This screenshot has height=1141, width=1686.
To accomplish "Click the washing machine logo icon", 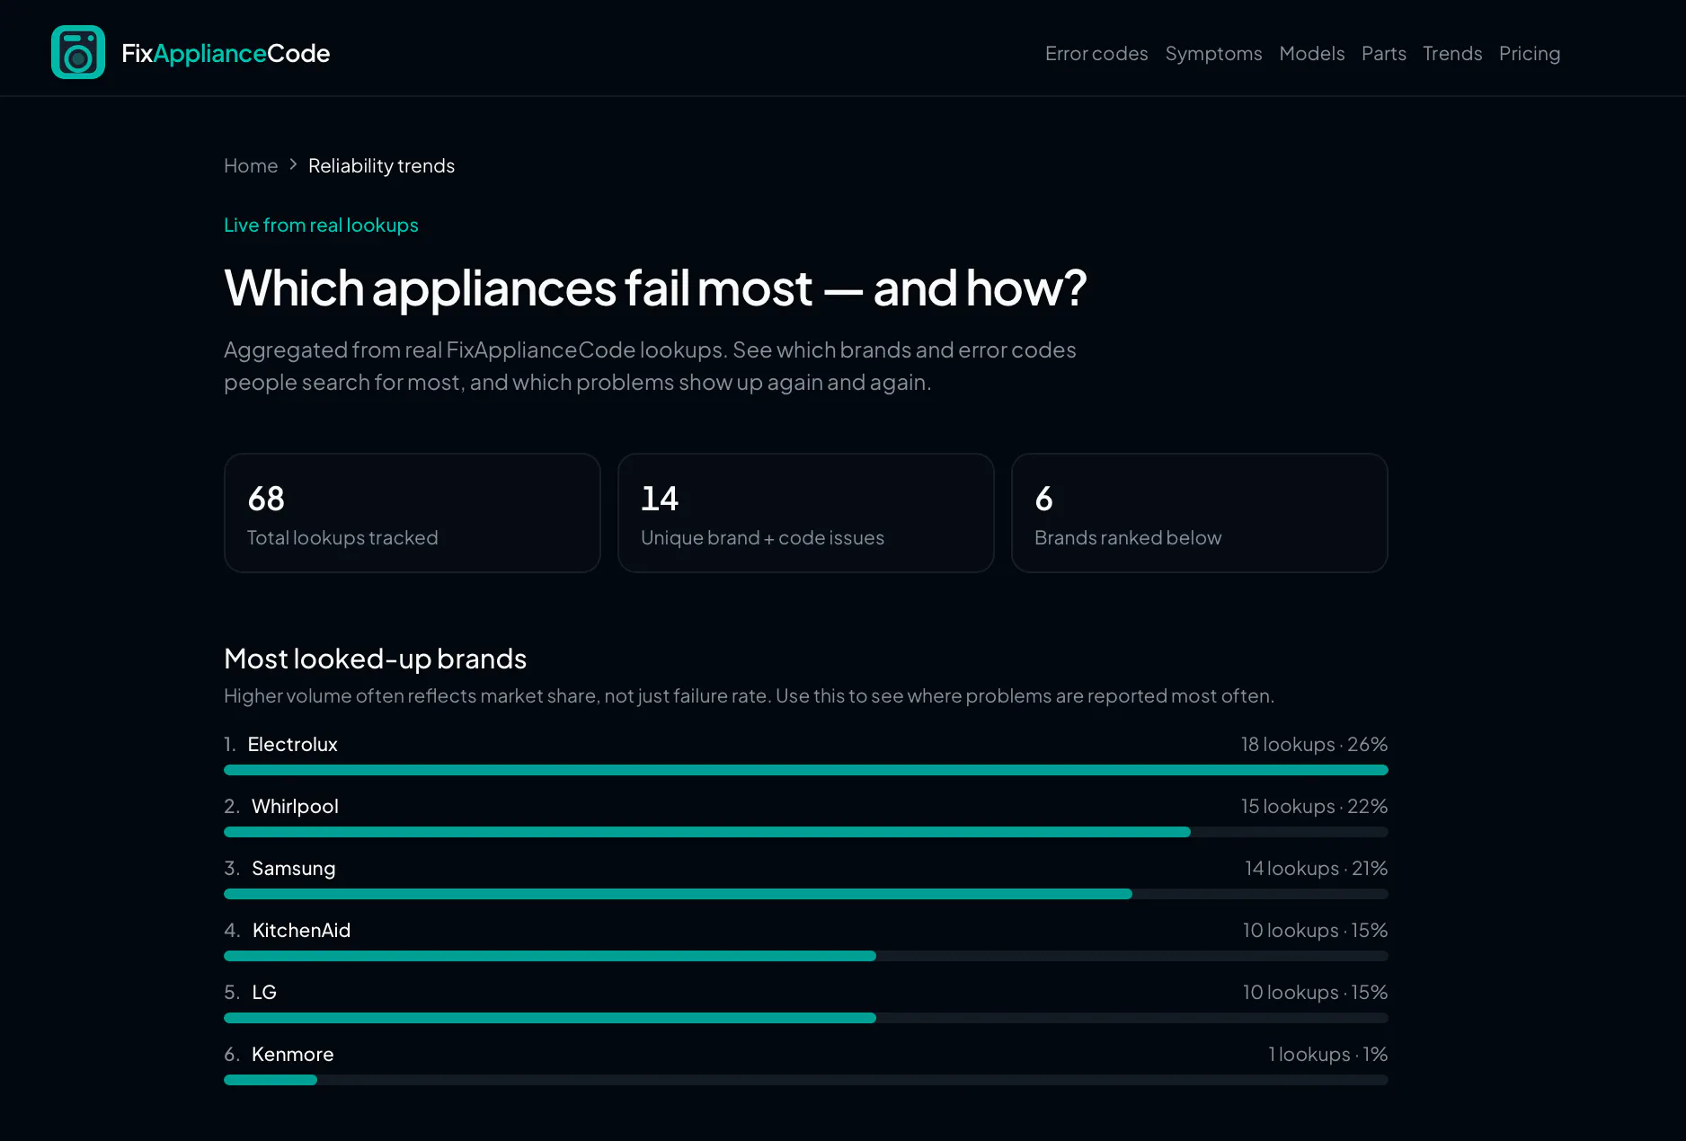I will click(x=78, y=52).
